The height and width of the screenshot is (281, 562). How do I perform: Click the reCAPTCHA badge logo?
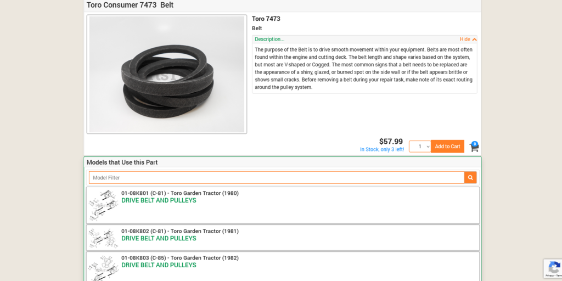(553, 268)
